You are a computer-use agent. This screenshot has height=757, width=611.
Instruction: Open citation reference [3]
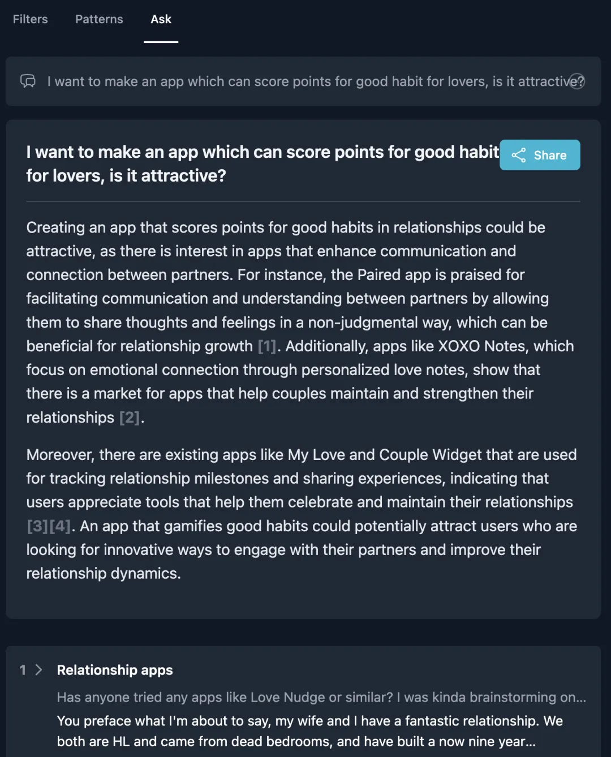37,526
